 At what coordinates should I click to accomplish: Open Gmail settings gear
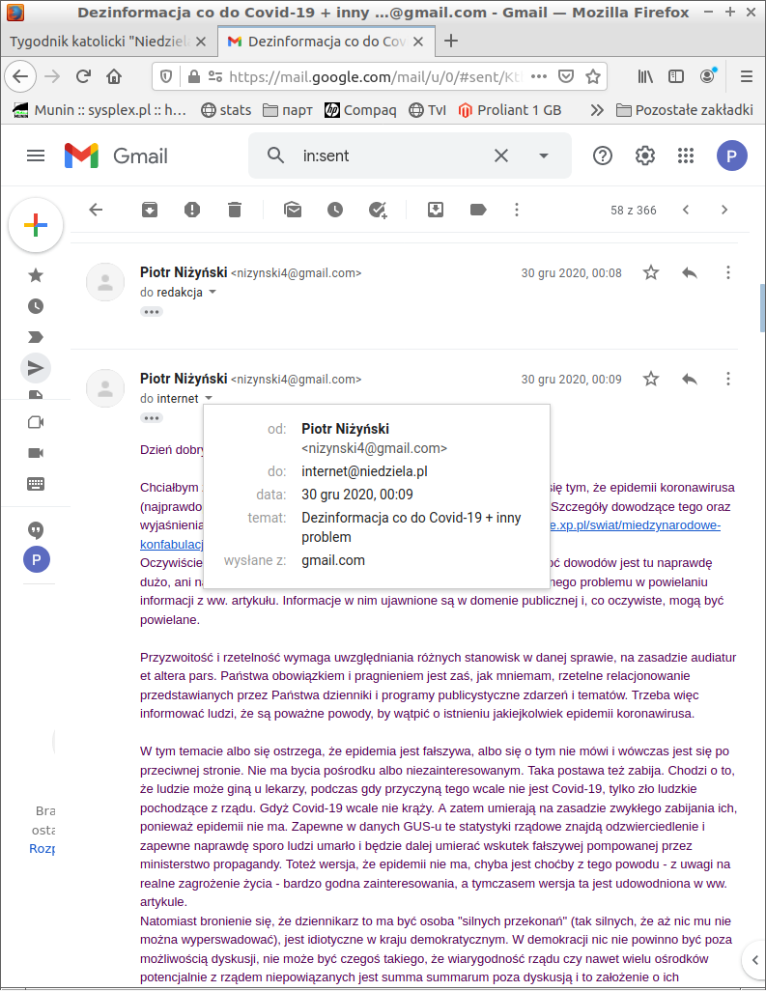(644, 156)
